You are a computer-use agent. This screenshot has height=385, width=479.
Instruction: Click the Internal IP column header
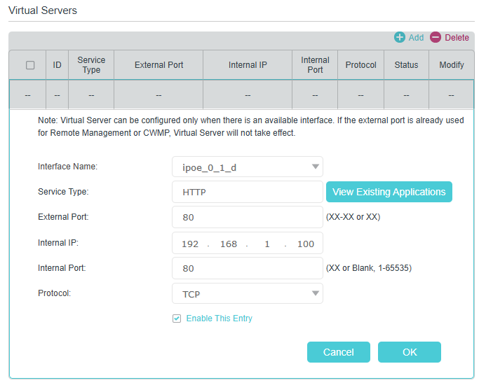point(248,65)
